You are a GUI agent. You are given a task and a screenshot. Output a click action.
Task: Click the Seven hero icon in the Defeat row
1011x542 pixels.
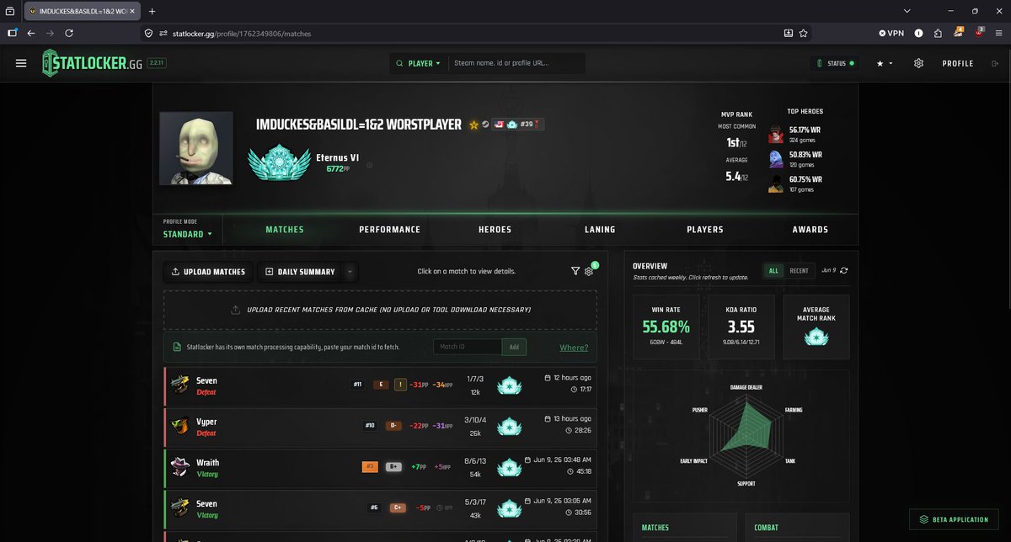181,385
